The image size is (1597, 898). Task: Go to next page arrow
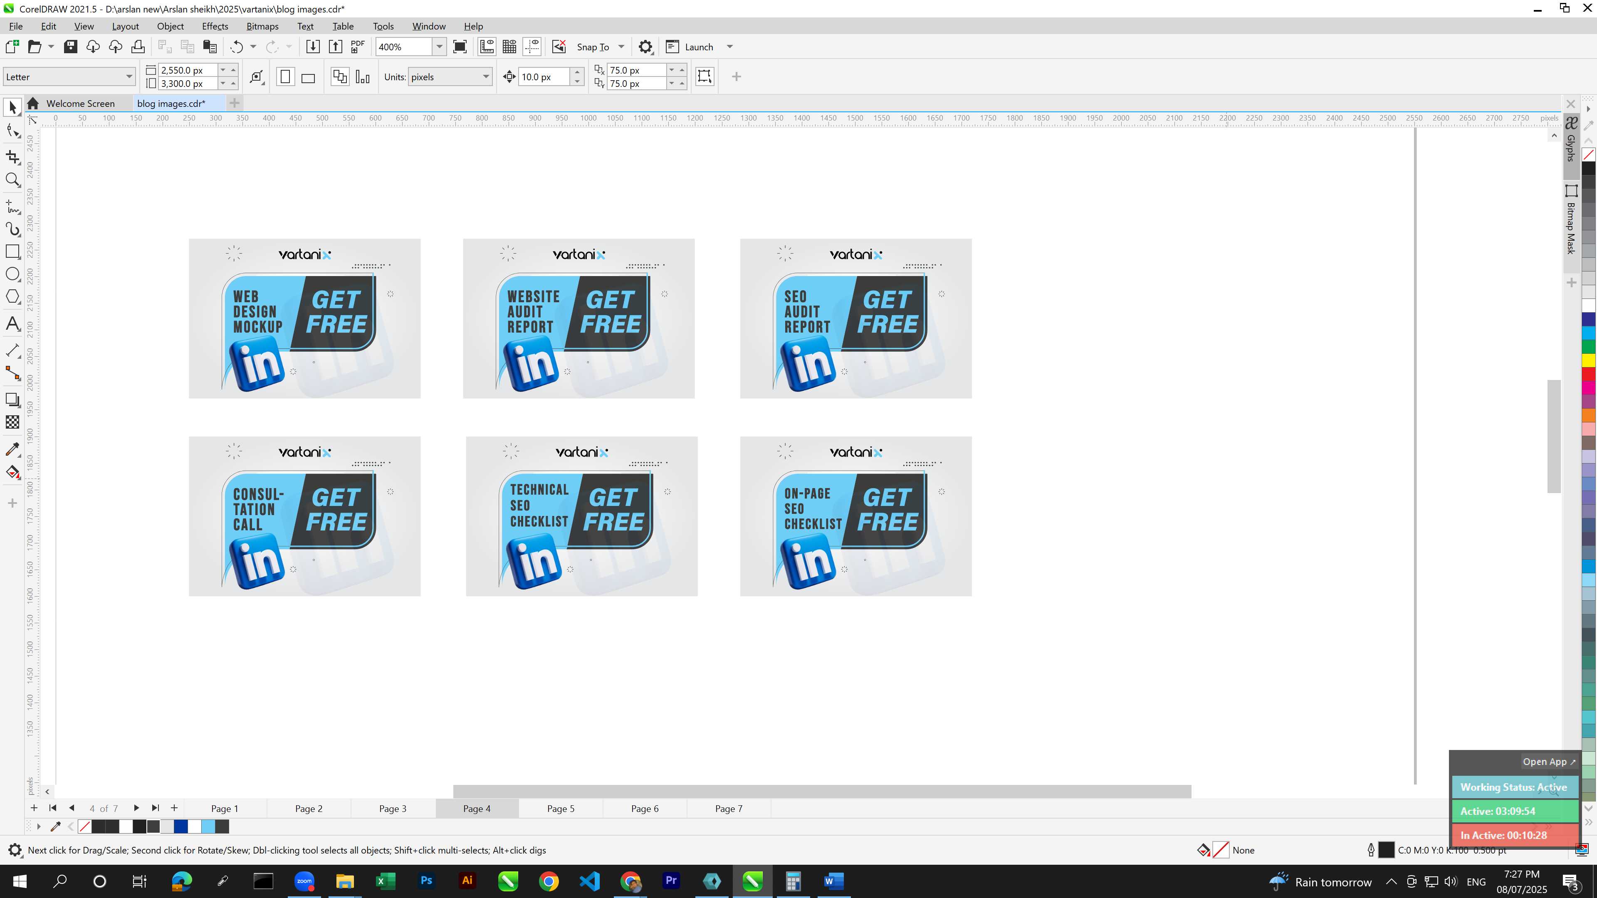tap(136, 808)
